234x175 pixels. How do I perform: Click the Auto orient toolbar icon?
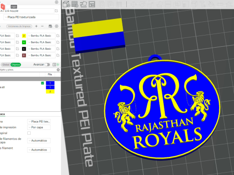83,4
